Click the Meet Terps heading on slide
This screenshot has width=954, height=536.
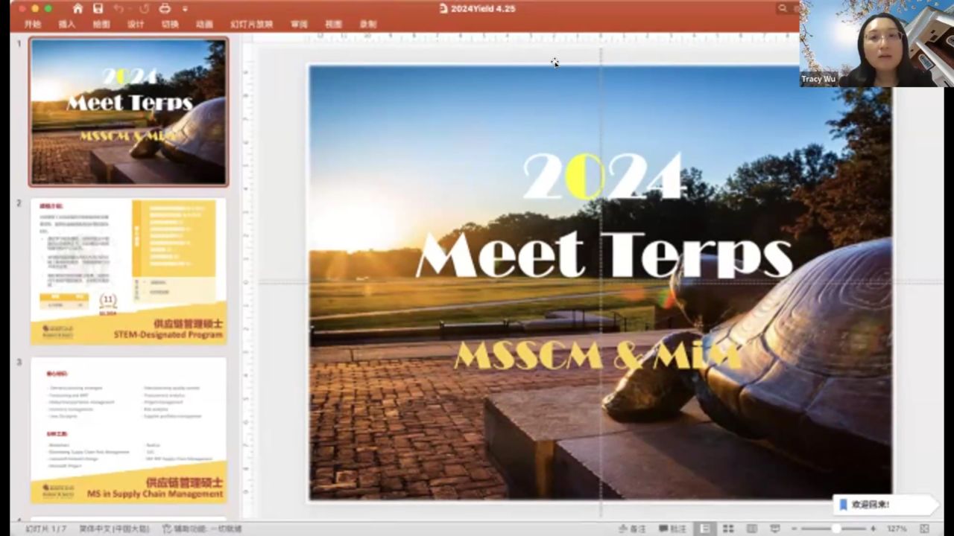[x=604, y=254]
